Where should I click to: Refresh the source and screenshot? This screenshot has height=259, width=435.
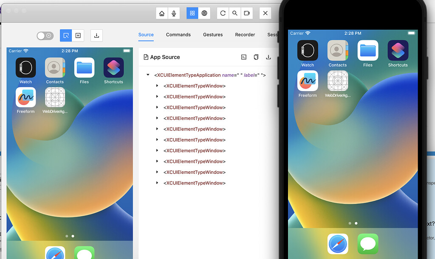tap(223, 13)
